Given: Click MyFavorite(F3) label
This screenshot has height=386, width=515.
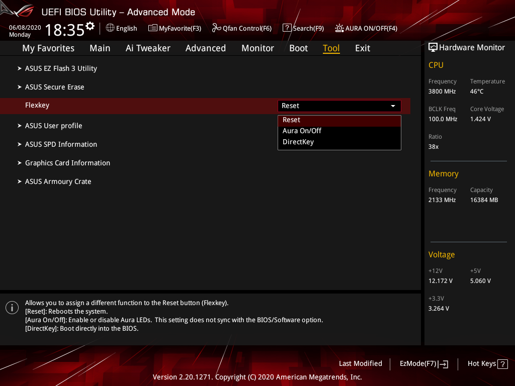Looking at the screenshot, I should (180, 29).
